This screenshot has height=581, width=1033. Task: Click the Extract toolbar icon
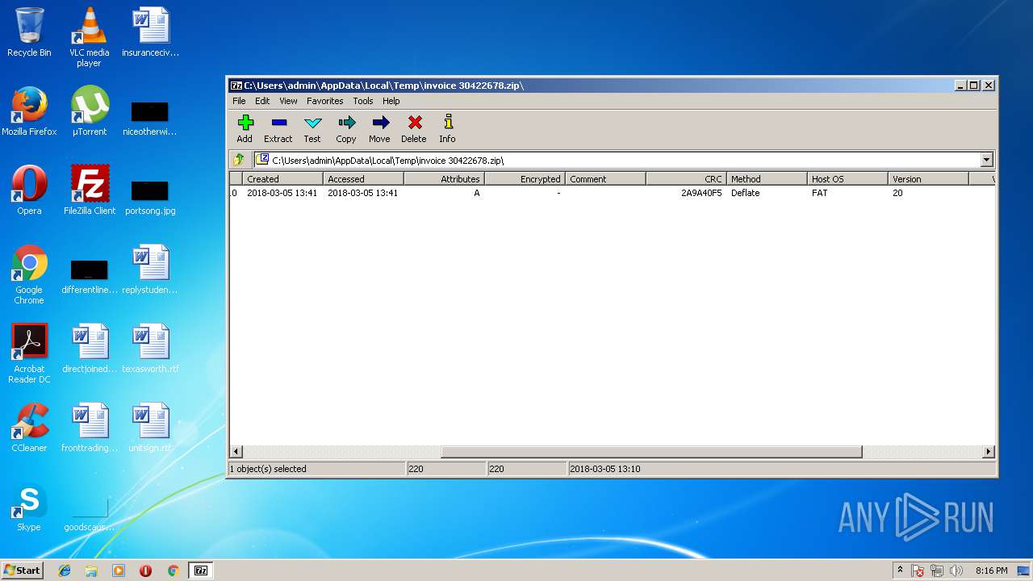click(278, 123)
